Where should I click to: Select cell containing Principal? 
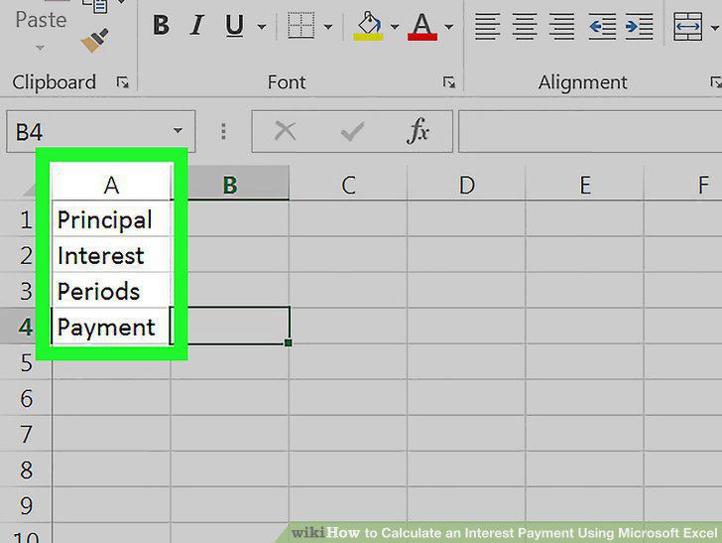tap(111, 219)
